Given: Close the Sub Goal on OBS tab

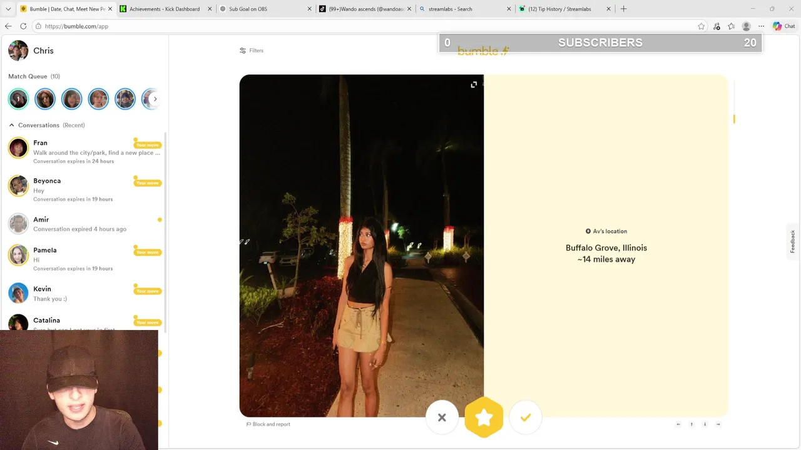Looking at the screenshot, I should (x=309, y=9).
